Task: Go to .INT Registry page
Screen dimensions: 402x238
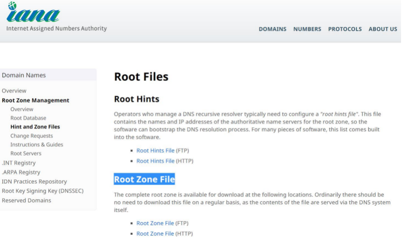Action: [19, 163]
